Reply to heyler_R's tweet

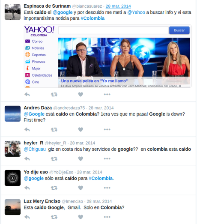pyautogui.click(x=27, y=158)
